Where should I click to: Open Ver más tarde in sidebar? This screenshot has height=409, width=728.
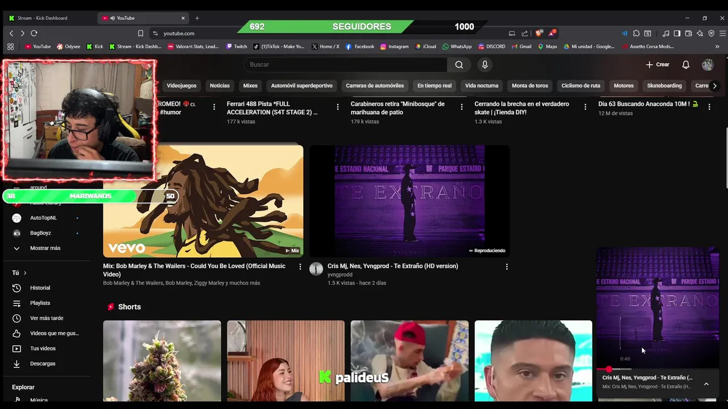click(45, 318)
